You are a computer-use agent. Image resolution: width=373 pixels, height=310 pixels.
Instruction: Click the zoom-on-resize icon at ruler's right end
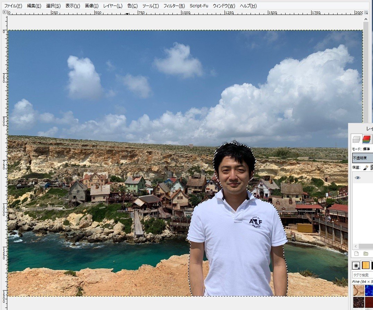click(366, 12)
